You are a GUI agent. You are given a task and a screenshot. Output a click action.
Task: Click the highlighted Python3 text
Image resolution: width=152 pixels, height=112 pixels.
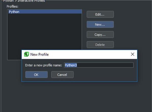(x=71, y=65)
